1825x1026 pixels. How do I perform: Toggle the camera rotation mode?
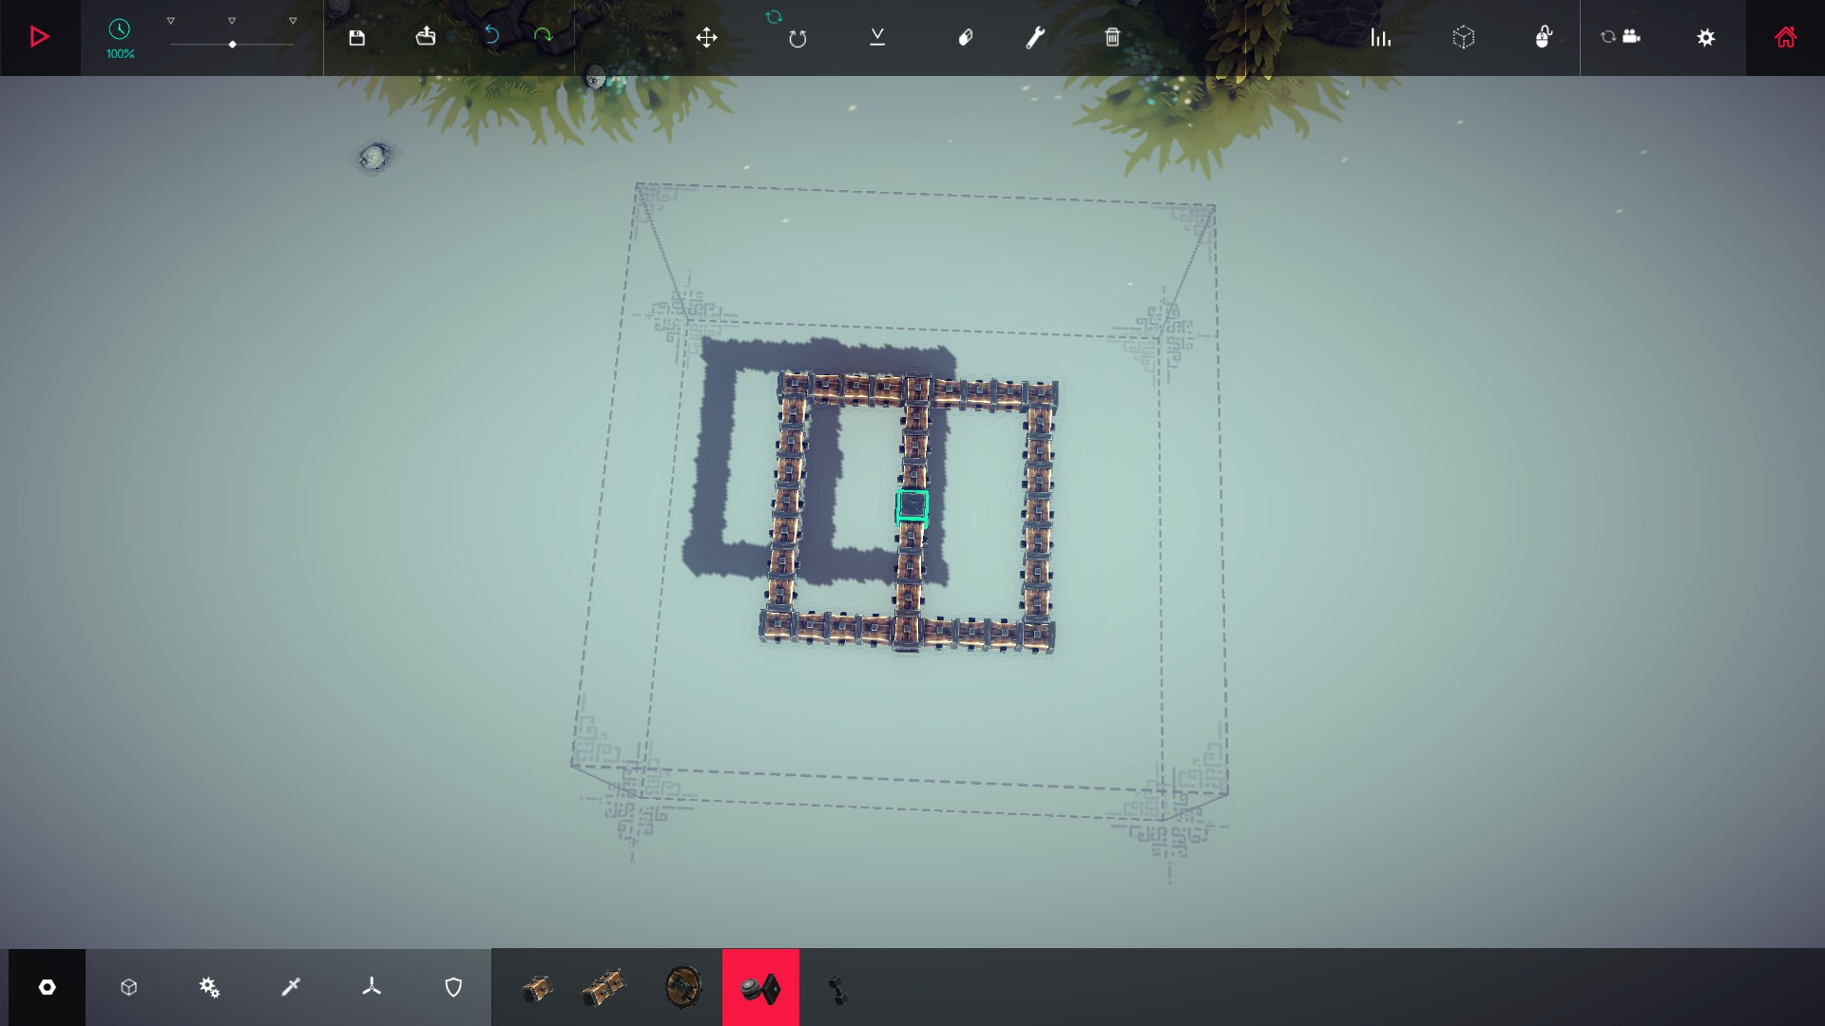[x=1620, y=37]
